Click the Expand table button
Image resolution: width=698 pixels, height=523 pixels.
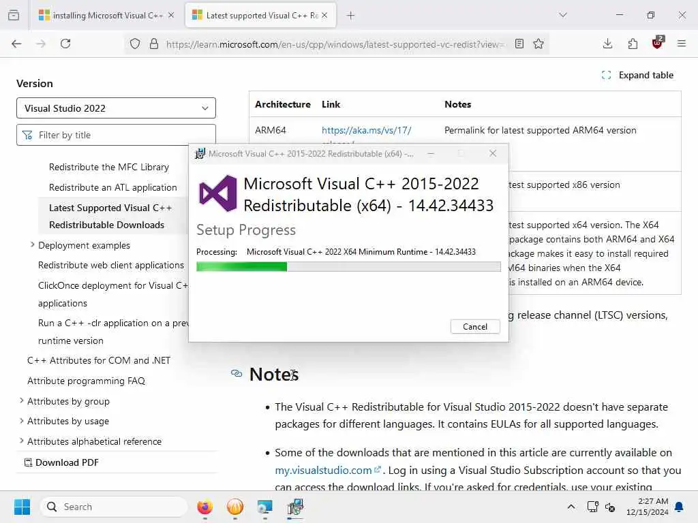click(637, 75)
